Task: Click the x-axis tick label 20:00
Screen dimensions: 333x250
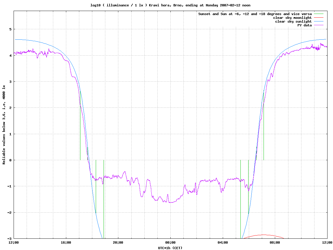Action: tap(118, 242)
